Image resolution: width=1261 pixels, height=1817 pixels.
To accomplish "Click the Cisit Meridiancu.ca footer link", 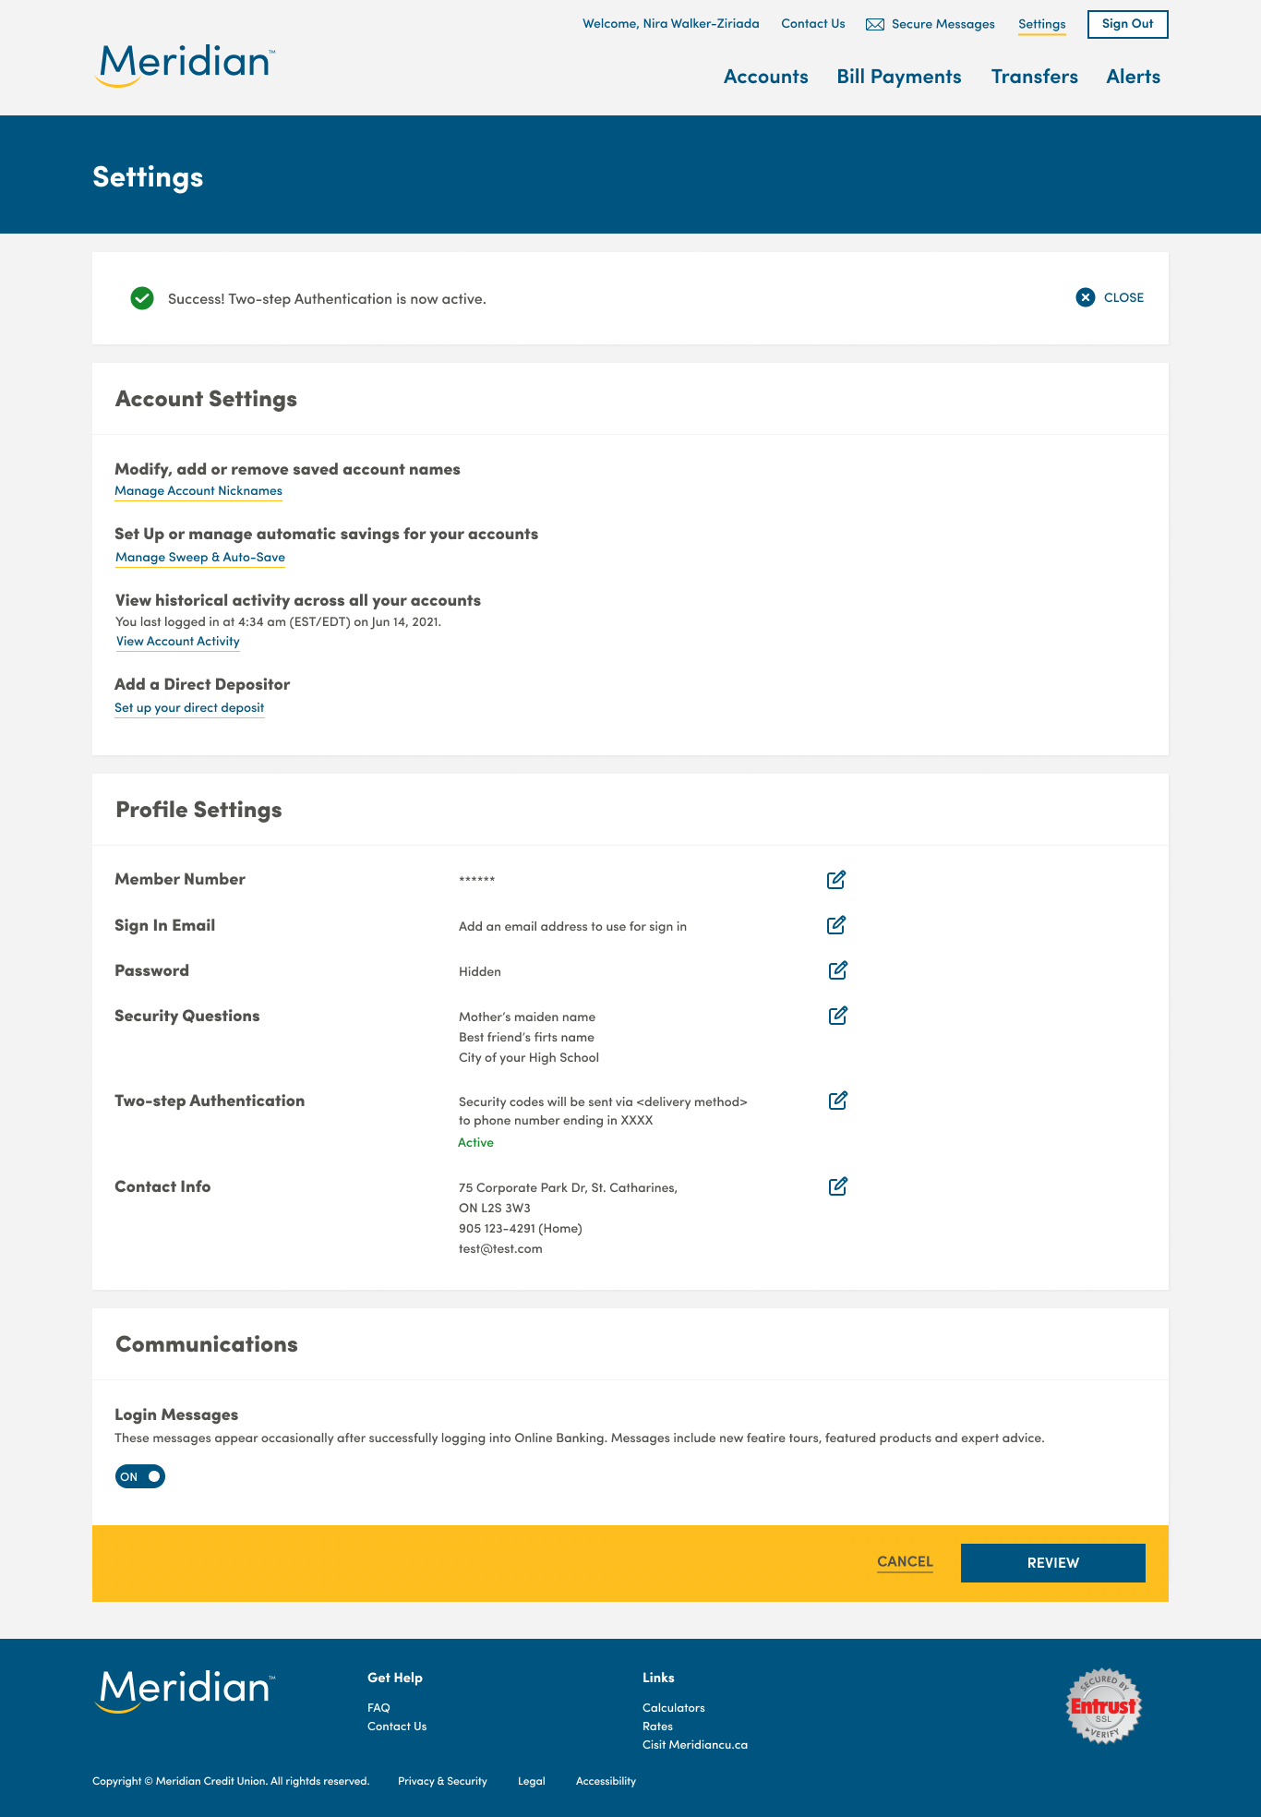I will coord(695,1745).
